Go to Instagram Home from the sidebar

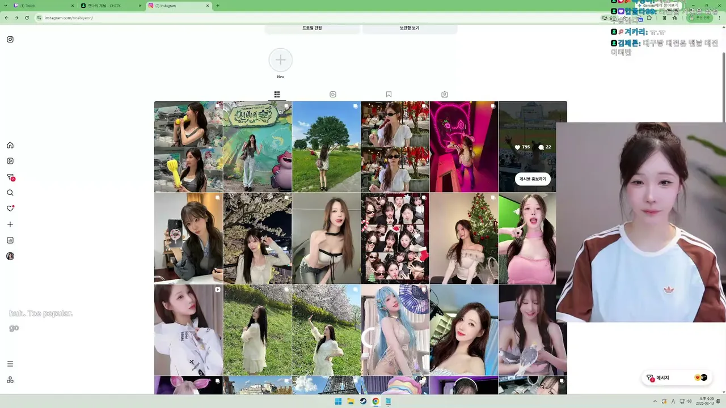tap(10, 145)
